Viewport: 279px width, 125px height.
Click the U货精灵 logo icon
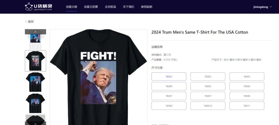[x=29, y=6]
